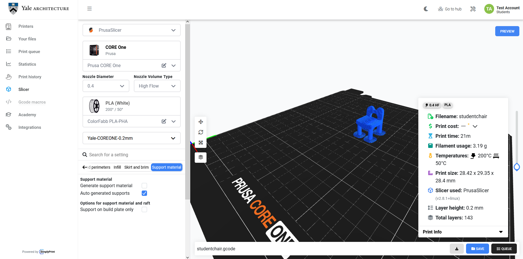Click the Printers sidebar icon
The width and height of the screenshot is (523, 259).
(x=9, y=26)
